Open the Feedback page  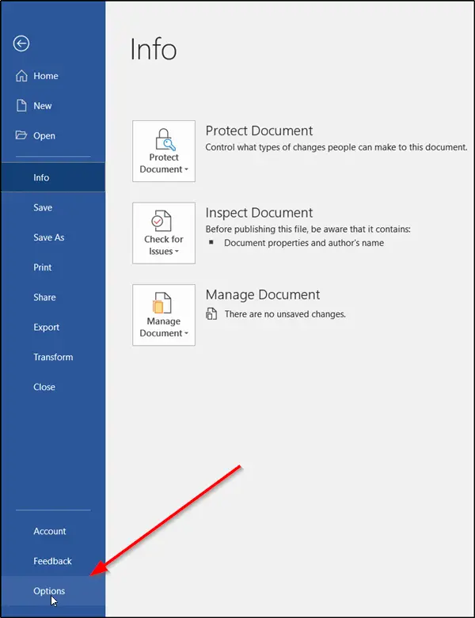(x=53, y=561)
